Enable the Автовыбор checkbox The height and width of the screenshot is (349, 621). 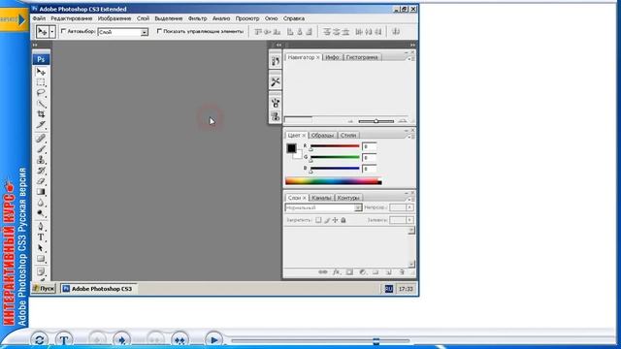(x=63, y=31)
